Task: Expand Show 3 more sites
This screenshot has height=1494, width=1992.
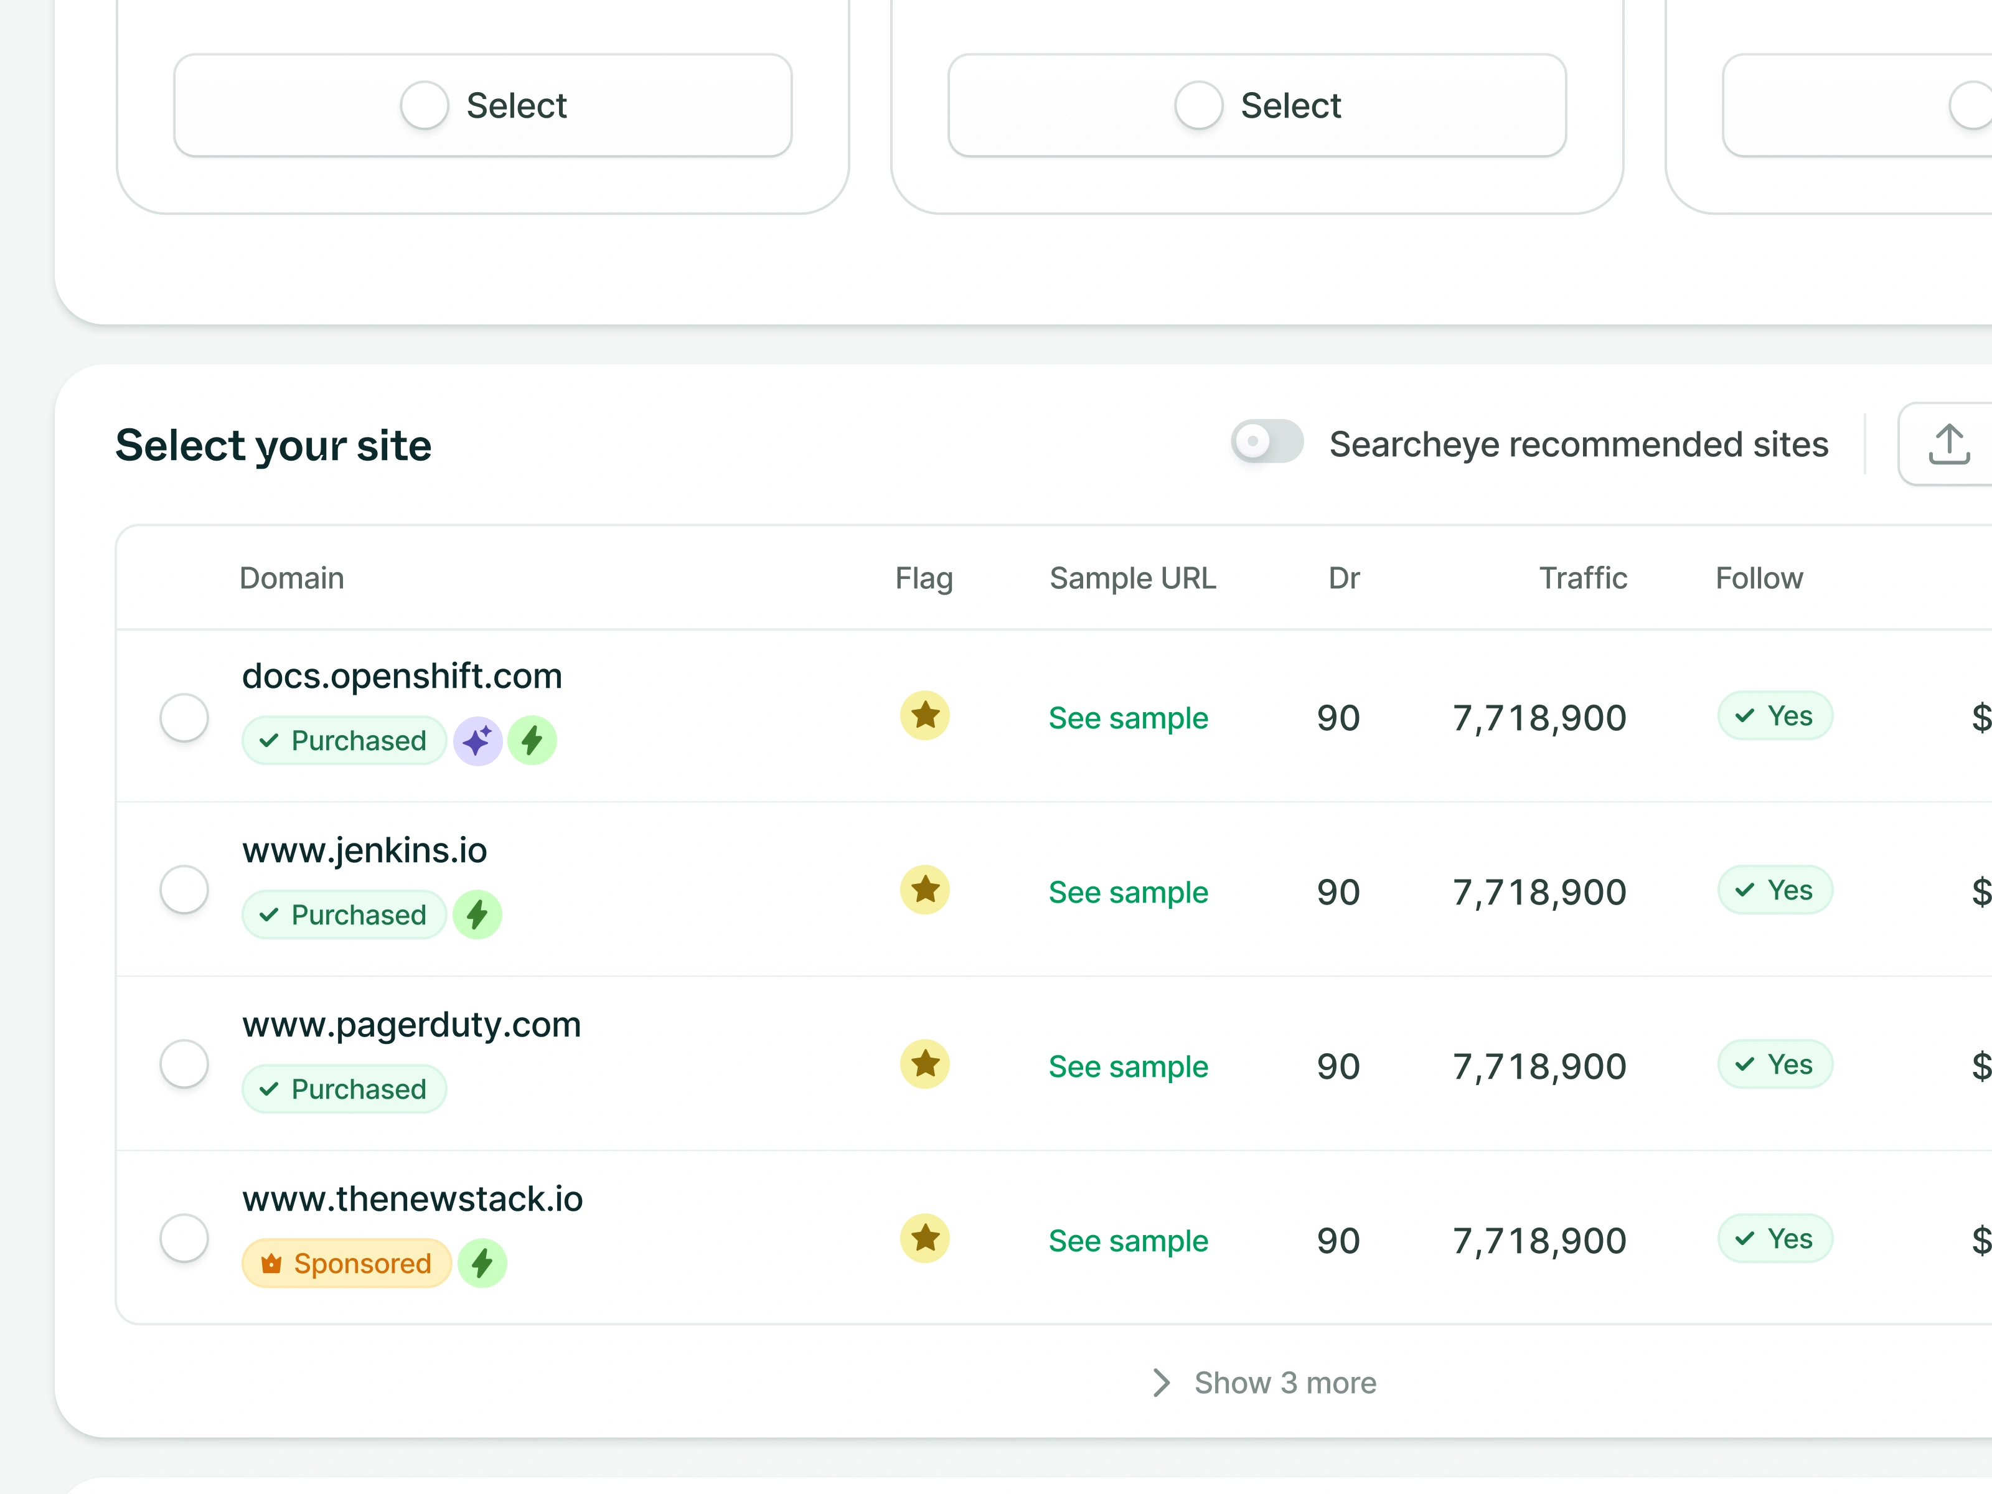Action: 1264,1383
